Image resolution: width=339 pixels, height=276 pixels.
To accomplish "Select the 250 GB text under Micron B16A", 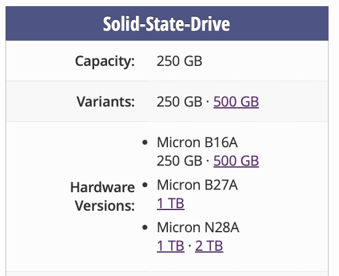I will [x=180, y=161].
